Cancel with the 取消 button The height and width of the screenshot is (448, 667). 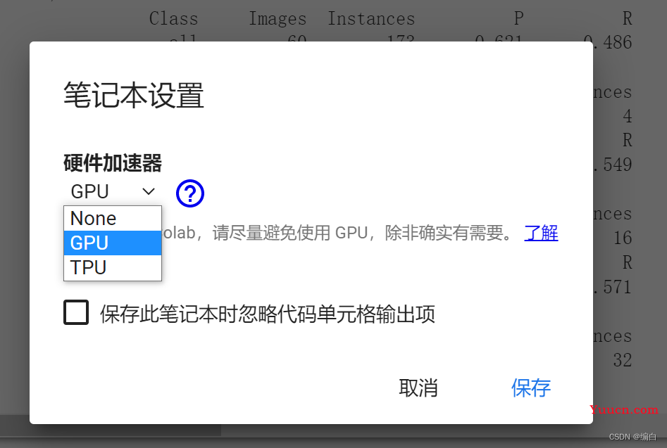(x=418, y=388)
